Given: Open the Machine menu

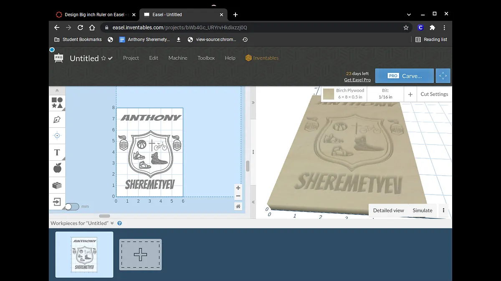Looking at the screenshot, I should coord(178,58).
